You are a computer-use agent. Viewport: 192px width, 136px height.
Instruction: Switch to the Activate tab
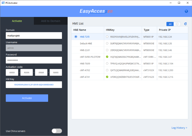coord(17,21)
